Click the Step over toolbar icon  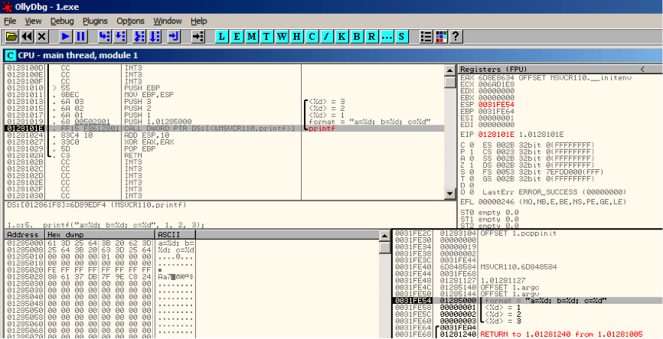120,37
